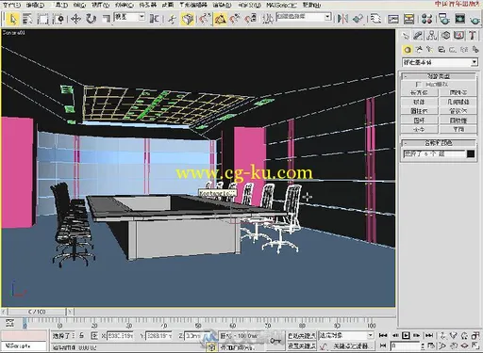This screenshot has height=353, width=483.
Task: Select Helpers category icon
Action: pos(453,50)
